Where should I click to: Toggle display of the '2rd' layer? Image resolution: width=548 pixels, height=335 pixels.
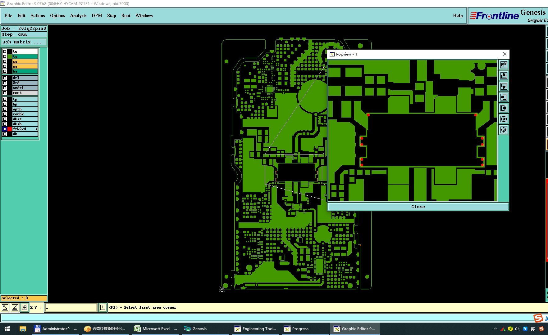5,83
